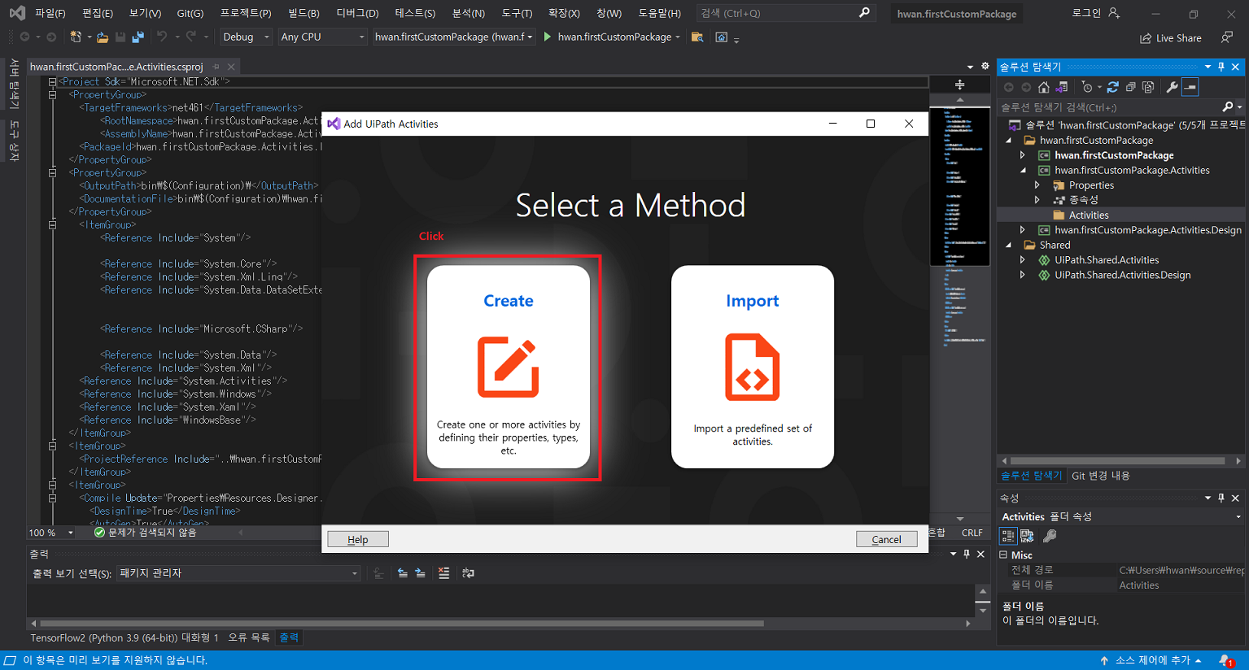Expand hwan.firstCustomPackage.Activities.Design project

(x=1023, y=230)
